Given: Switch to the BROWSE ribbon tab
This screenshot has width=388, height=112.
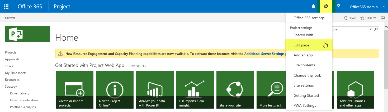Looking at the screenshot, I should point(10,18).
